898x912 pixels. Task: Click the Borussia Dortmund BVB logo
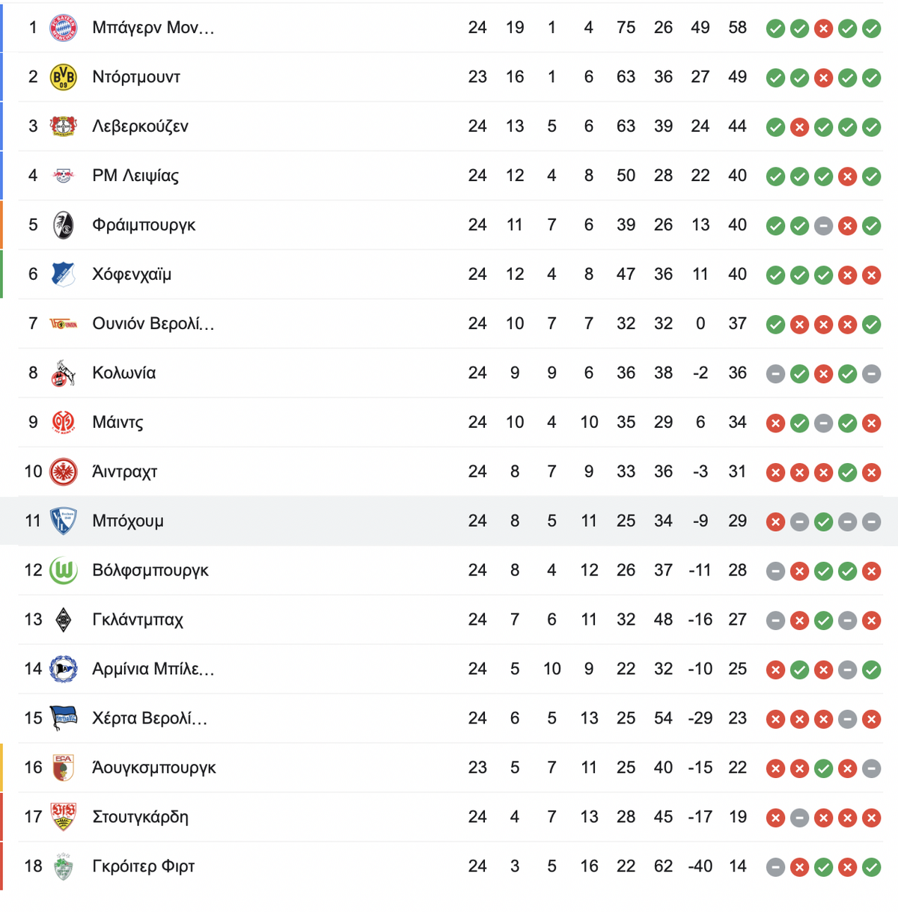64,77
